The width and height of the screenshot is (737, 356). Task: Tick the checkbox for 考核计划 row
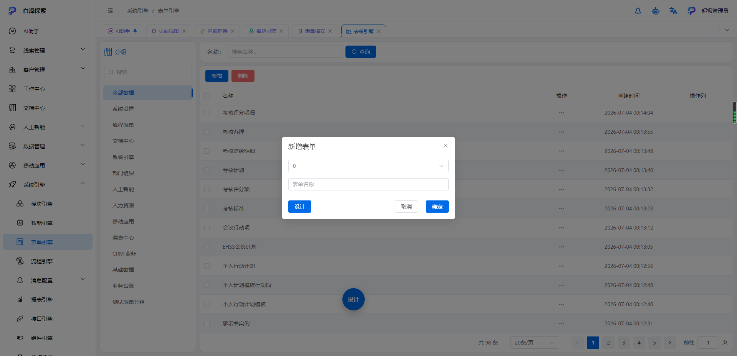point(207,170)
